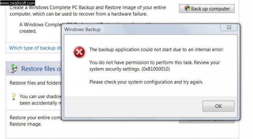Click 'Please check your system configuration' message
This screenshot has height=139, width=253.
pos(146,82)
